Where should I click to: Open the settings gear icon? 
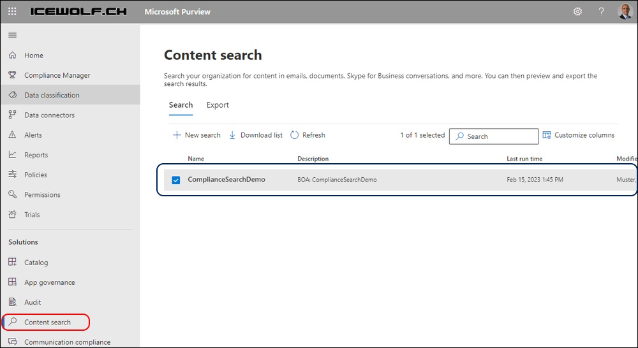click(x=577, y=11)
